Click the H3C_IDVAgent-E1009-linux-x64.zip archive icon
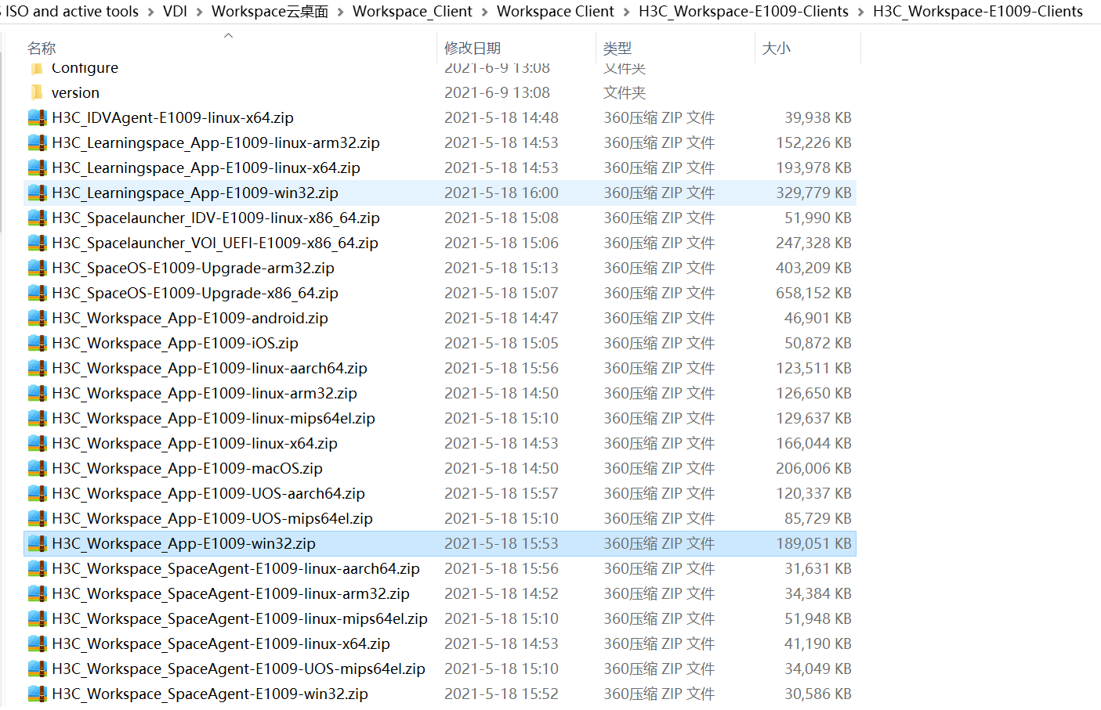The height and width of the screenshot is (710, 1101). pos(37,117)
